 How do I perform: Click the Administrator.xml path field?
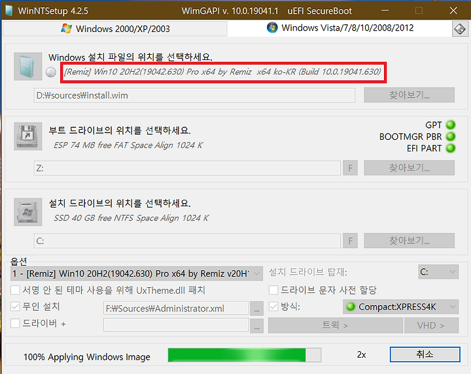176,308
